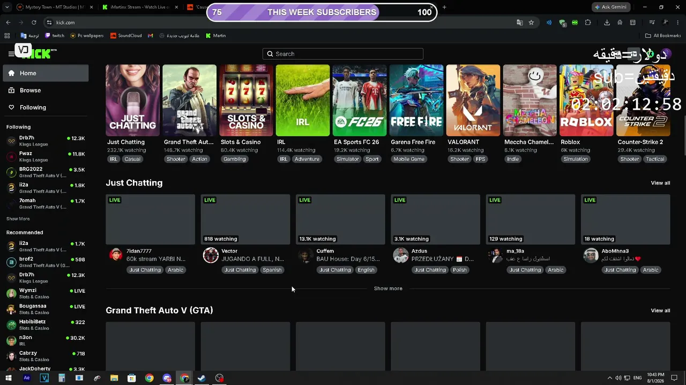Click the FPS tag under VALORANT
686x385 pixels.
click(x=480, y=159)
